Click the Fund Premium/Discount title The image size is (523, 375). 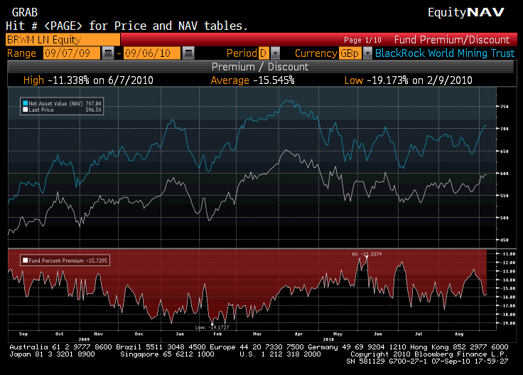pyautogui.click(x=452, y=40)
